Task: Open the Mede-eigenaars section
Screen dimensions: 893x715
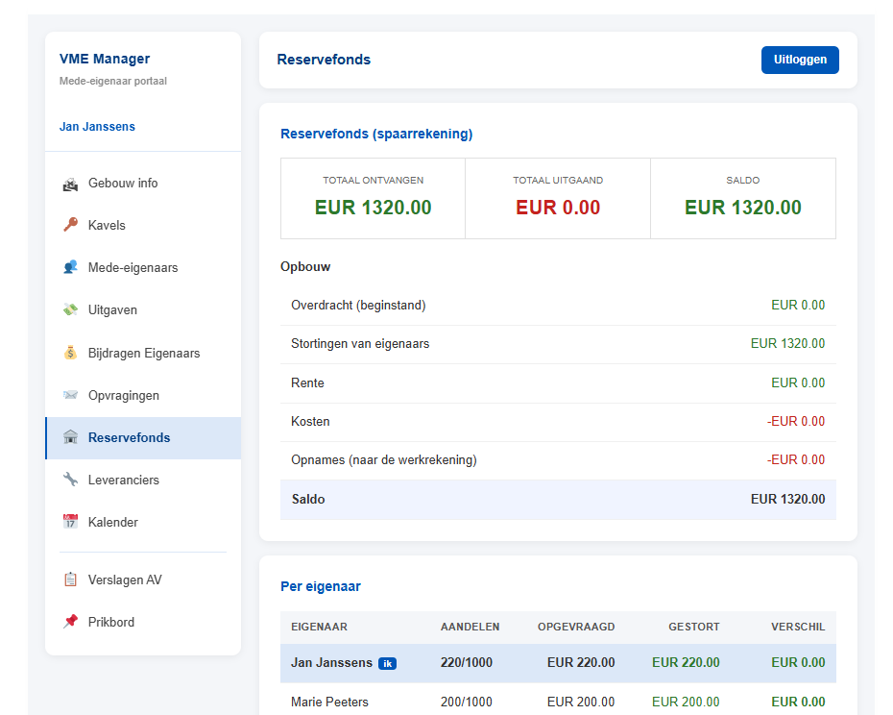Action: (143, 267)
